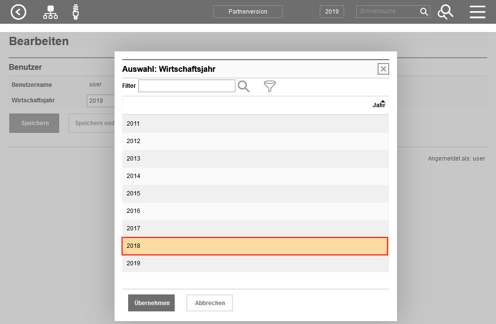The height and width of the screenshot is (324, 496).
Task: Select year 2011 row
Action: [255, 124]
